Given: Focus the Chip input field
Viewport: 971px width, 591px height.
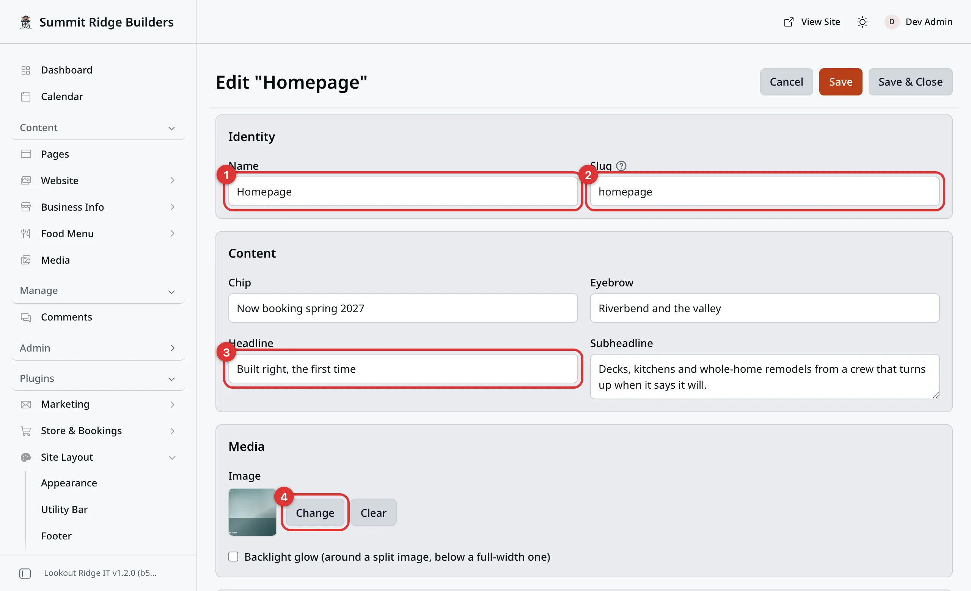Looking at the screenshot, I should (x=403, y=308).
